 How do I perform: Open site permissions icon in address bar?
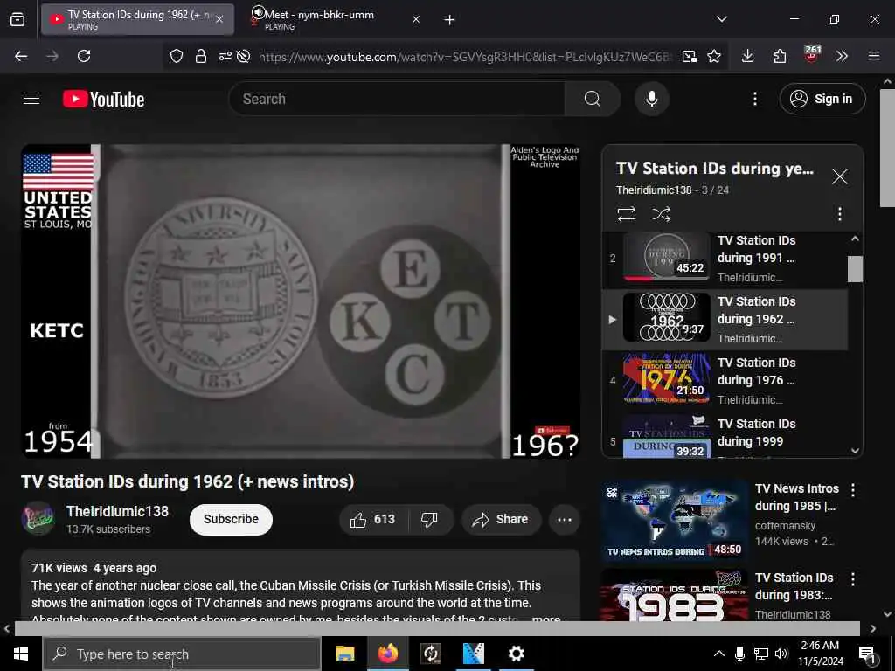[x=225, y=56]
